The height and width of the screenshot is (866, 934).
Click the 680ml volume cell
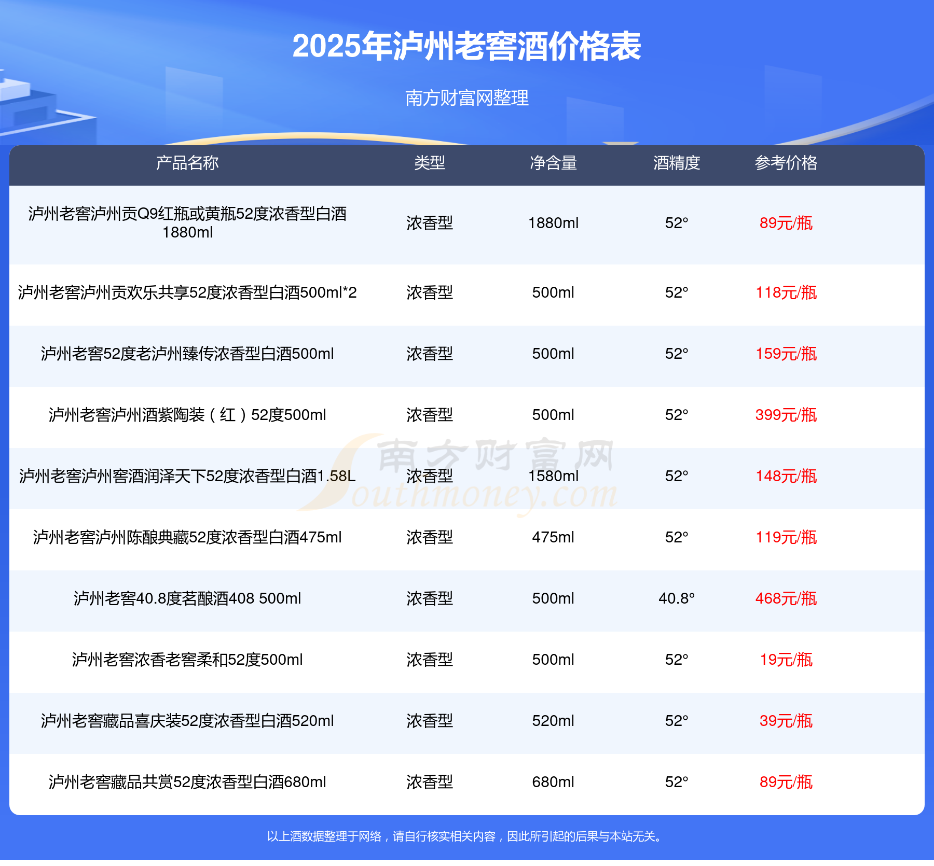[x=553, y=782]
